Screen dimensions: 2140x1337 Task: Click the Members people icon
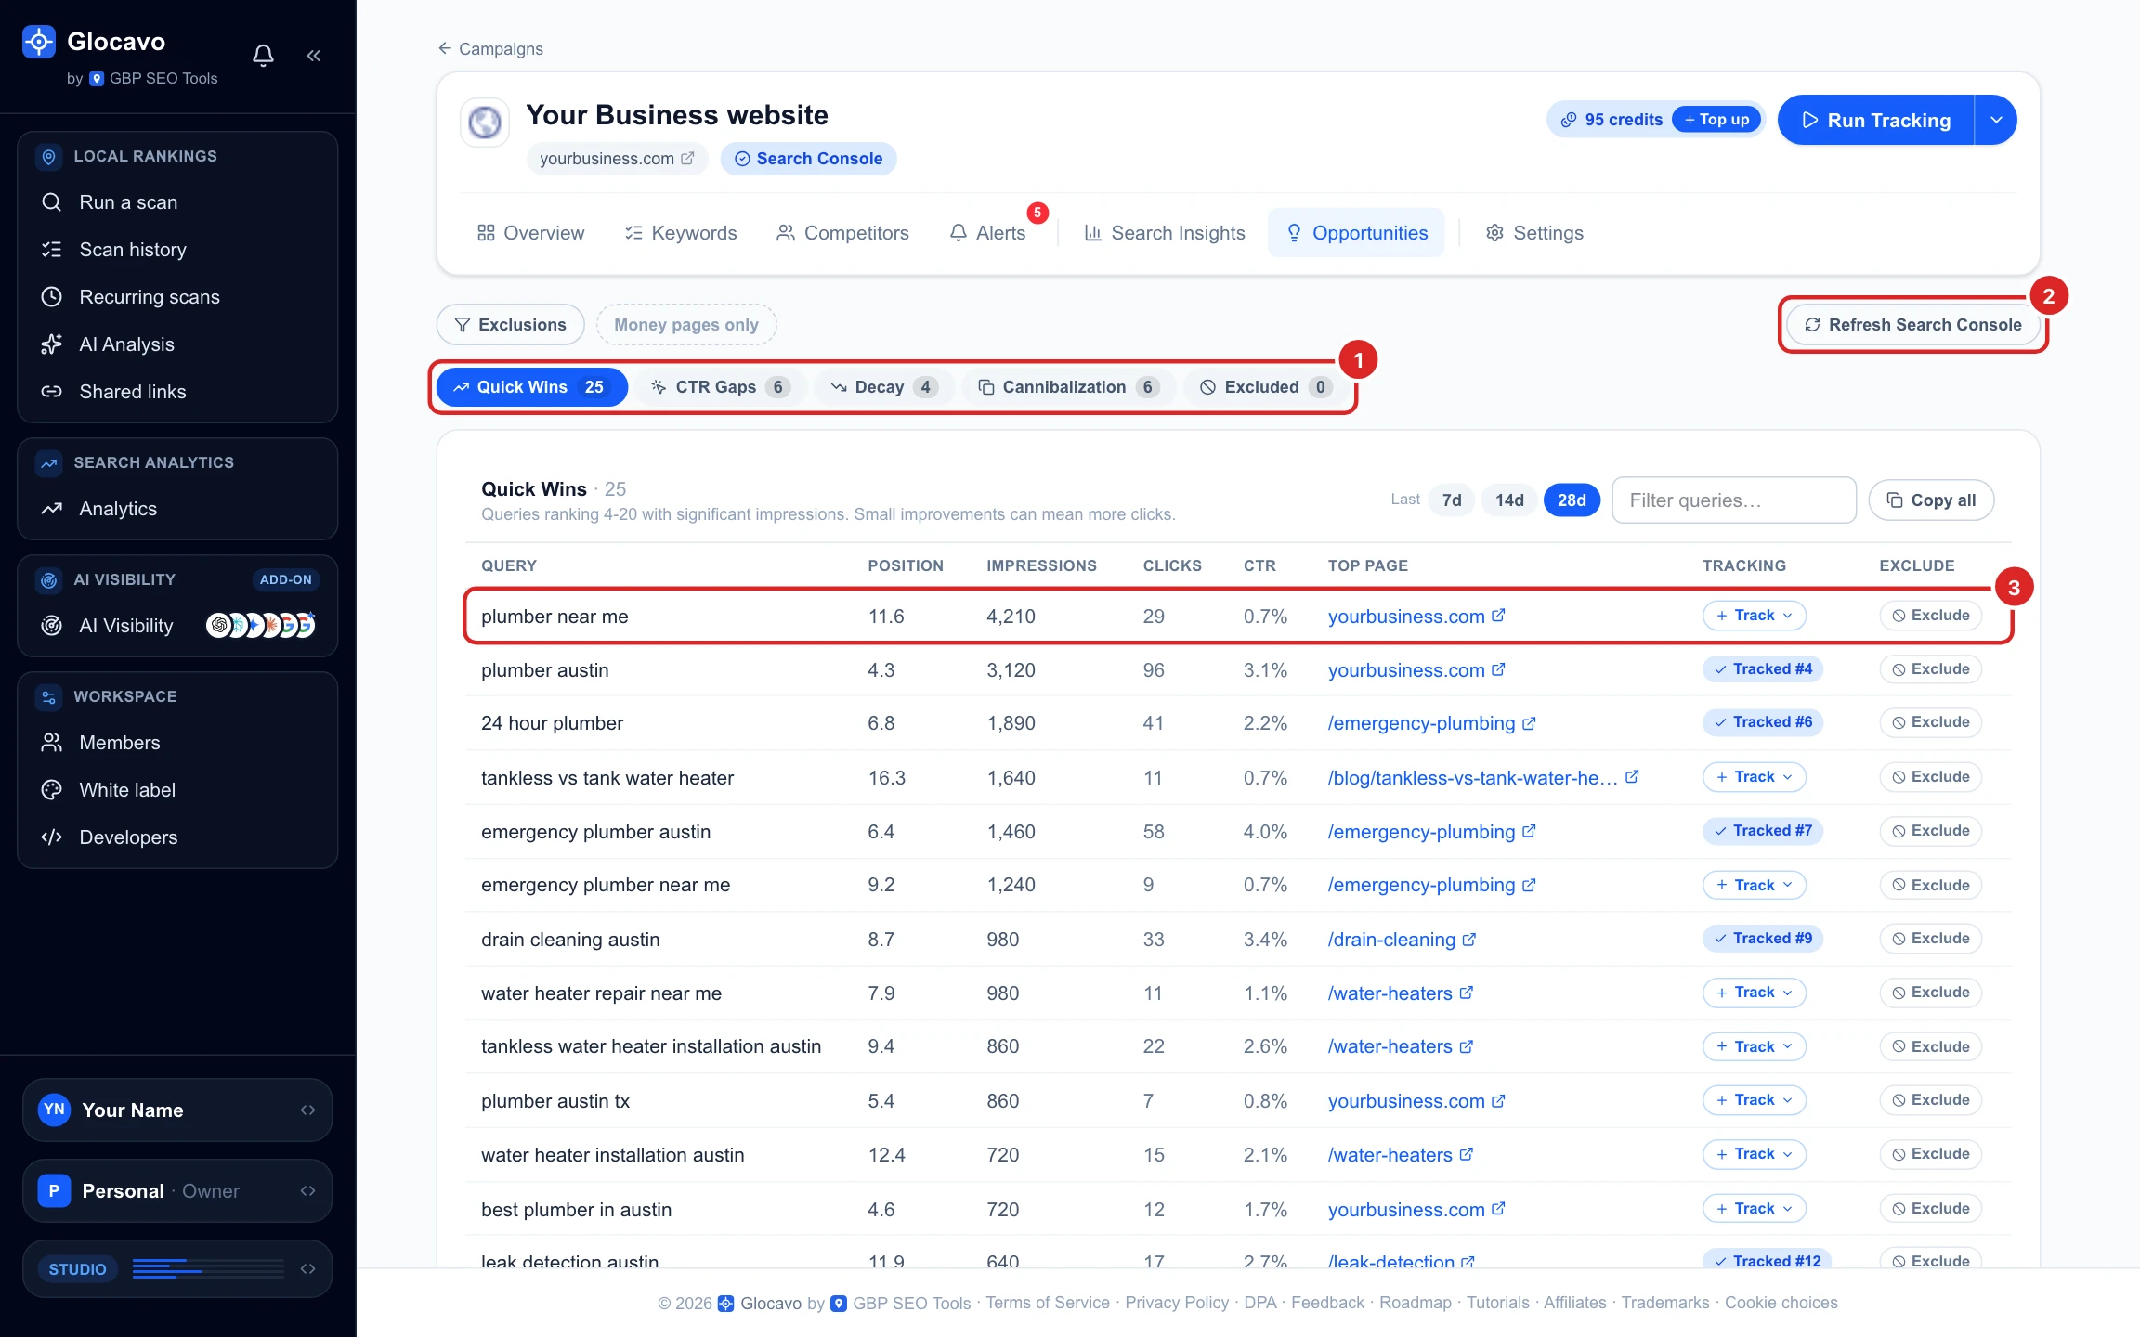coord(52,743)
